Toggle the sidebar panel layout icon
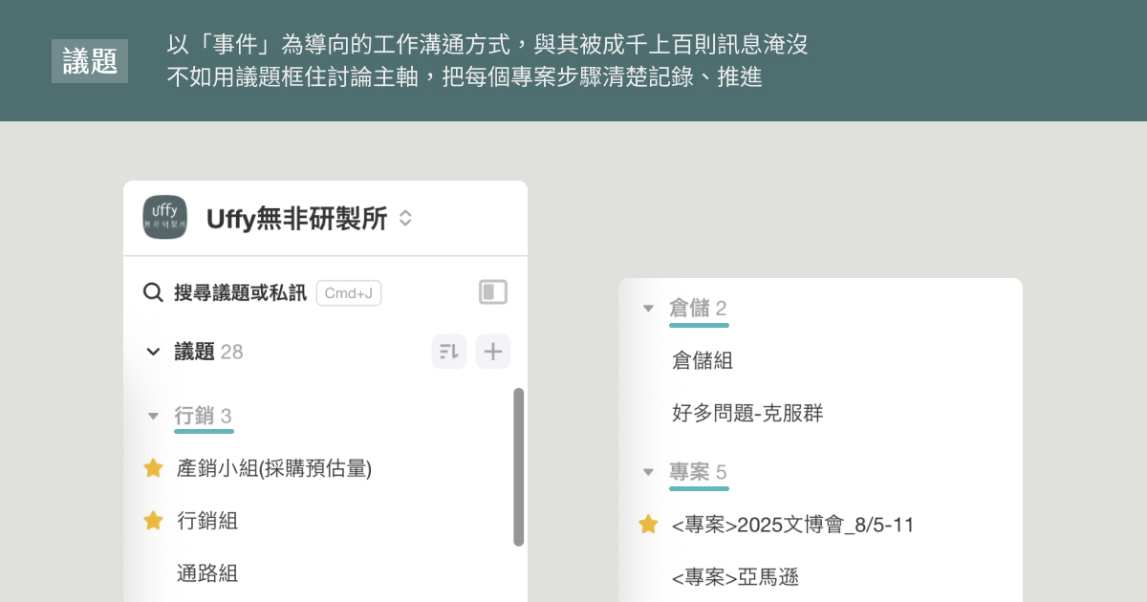Screen dimensions: 1147x602 pos(493,292)
